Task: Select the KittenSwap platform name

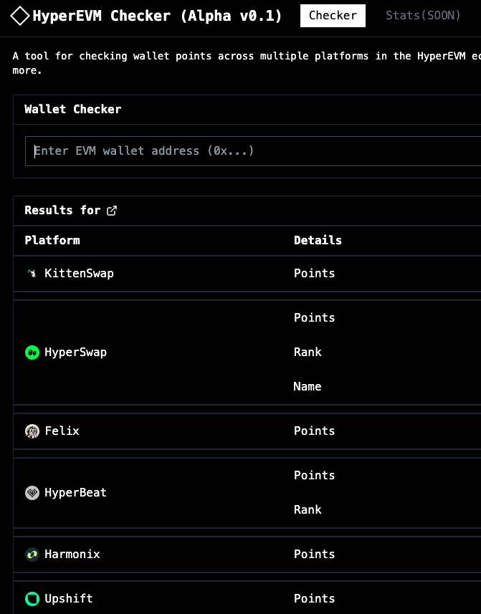Action: [79, 273]
